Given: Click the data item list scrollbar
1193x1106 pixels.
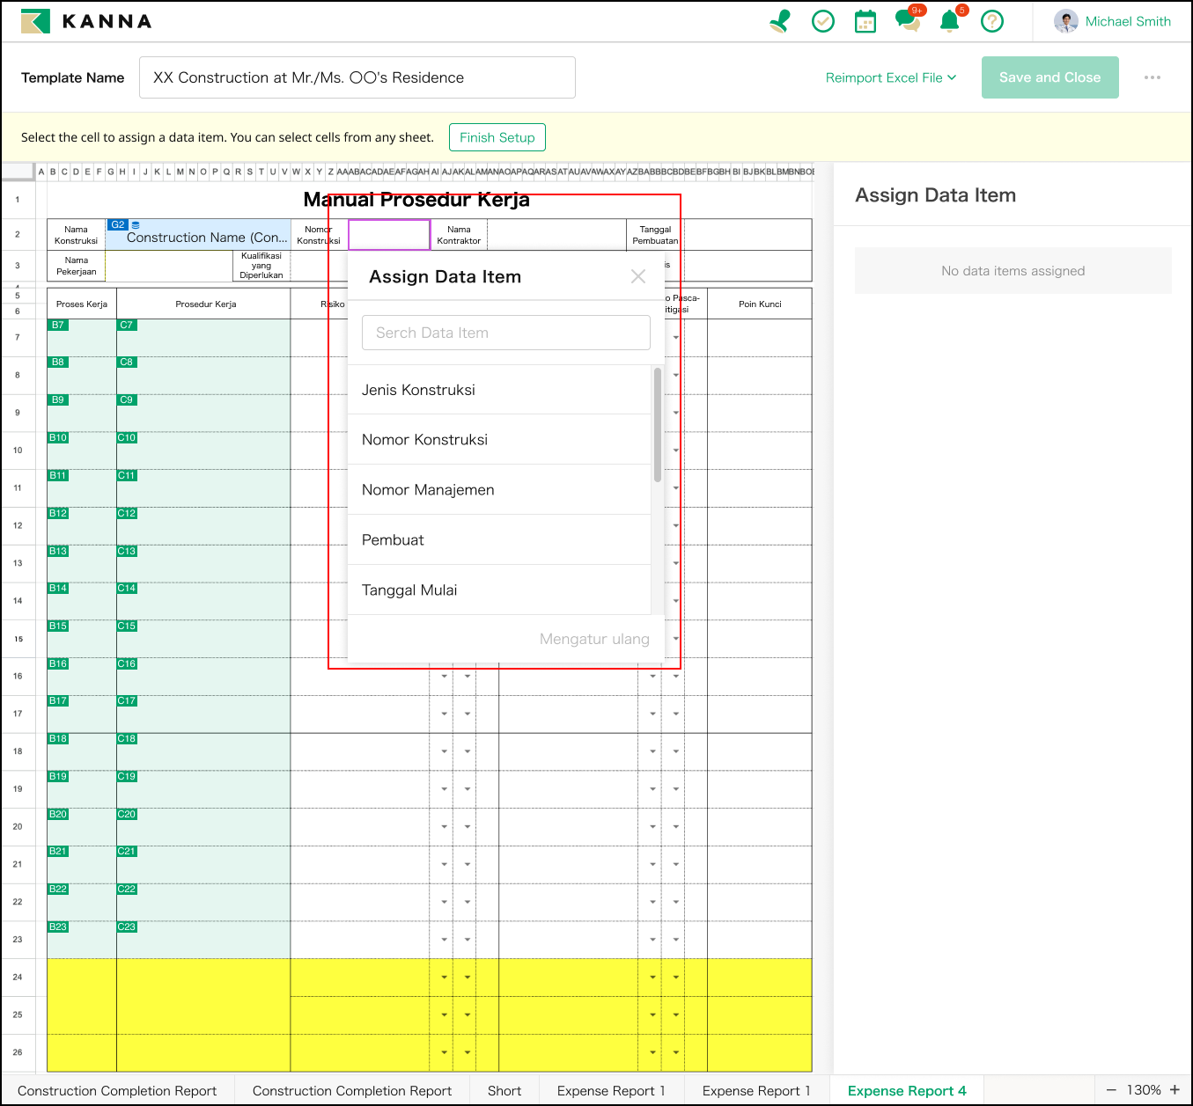Looking at the screenshot, I should pos(658,425).
